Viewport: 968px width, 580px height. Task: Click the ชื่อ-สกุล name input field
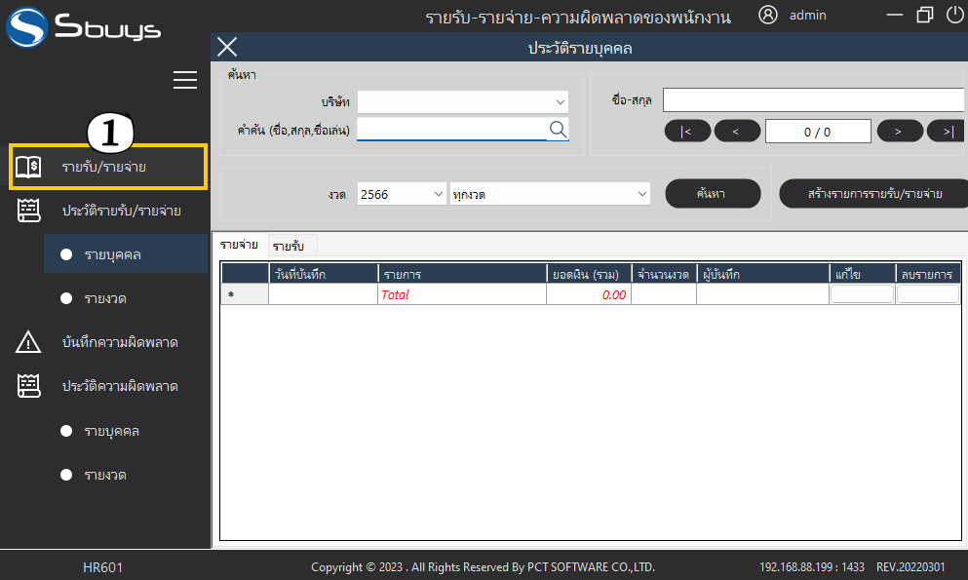tap(813, 100)
